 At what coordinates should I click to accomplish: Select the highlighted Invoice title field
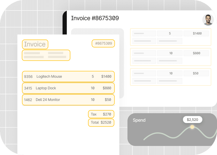click(x=35, y=44)
